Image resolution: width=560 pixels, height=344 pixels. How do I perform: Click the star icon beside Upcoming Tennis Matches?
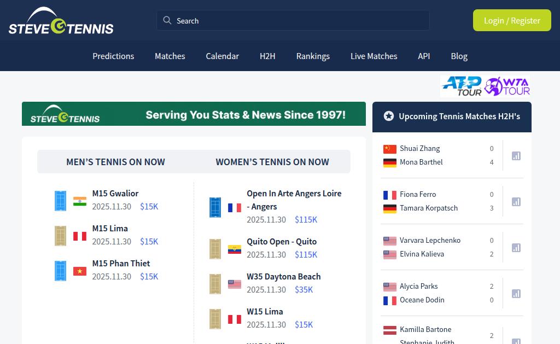pyautogui.click(x=389, y=116)
